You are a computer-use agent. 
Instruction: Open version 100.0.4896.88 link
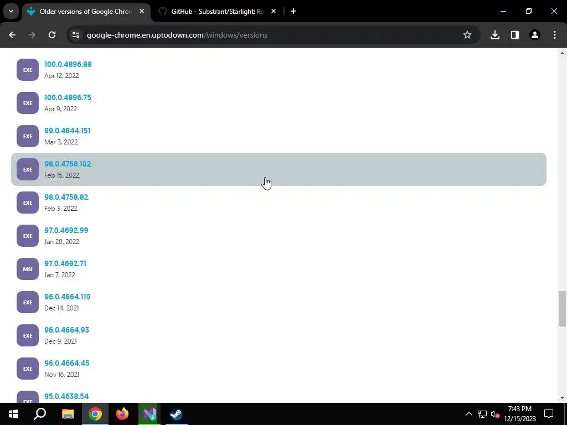(x=68, y=64)
